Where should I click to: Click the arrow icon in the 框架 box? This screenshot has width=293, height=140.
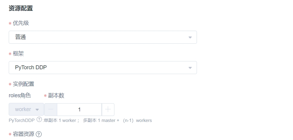tap(190, 68)
